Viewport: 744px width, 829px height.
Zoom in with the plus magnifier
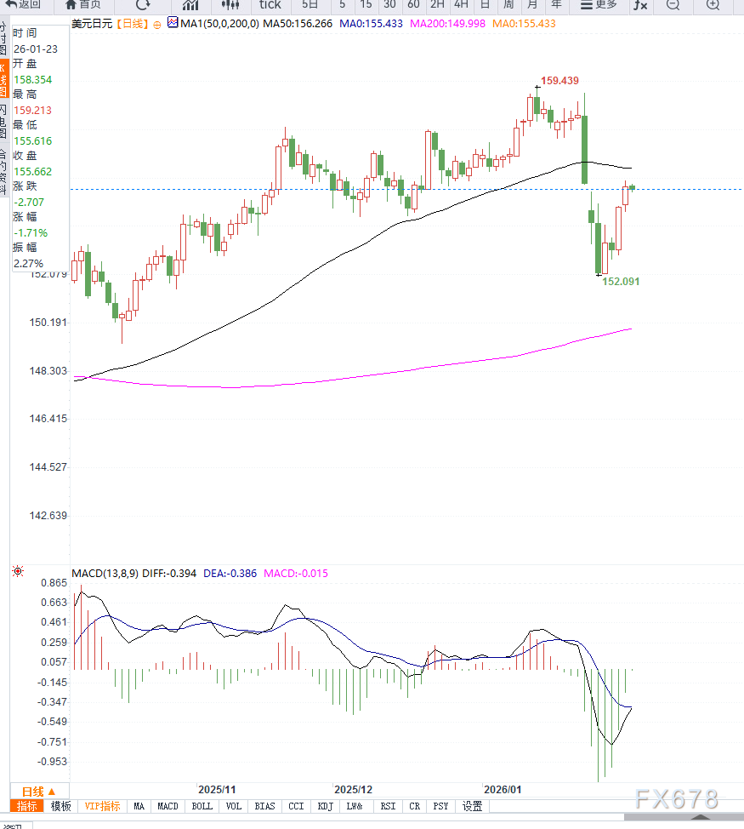click(x=713, y=5)
